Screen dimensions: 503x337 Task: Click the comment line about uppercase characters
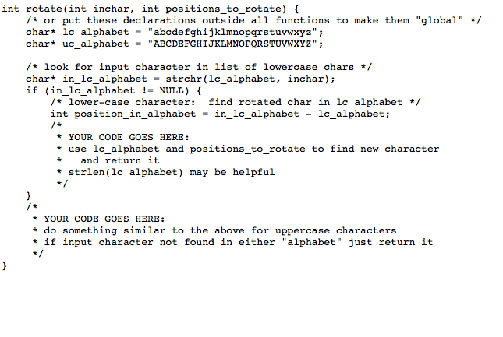point(220,230)
